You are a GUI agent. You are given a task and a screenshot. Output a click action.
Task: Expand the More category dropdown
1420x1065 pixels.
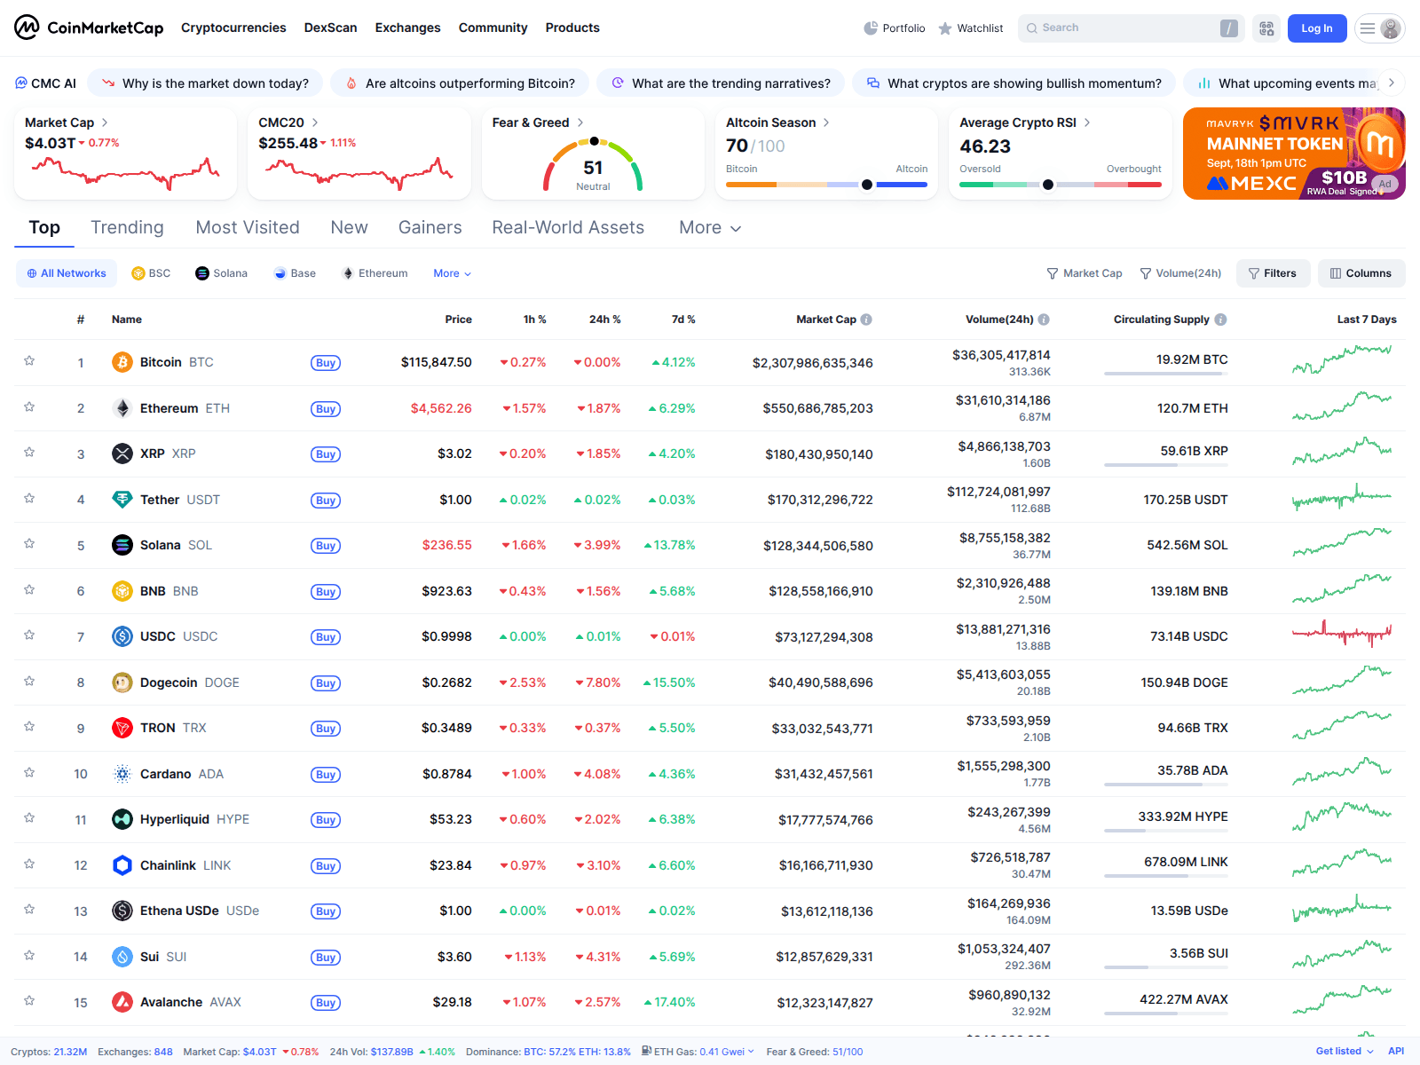pyautogui.click(x=710, y=228)
